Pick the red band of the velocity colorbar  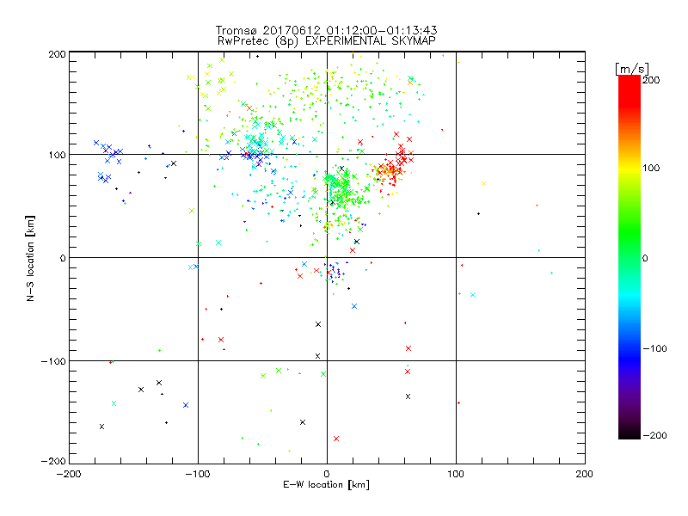630,95
